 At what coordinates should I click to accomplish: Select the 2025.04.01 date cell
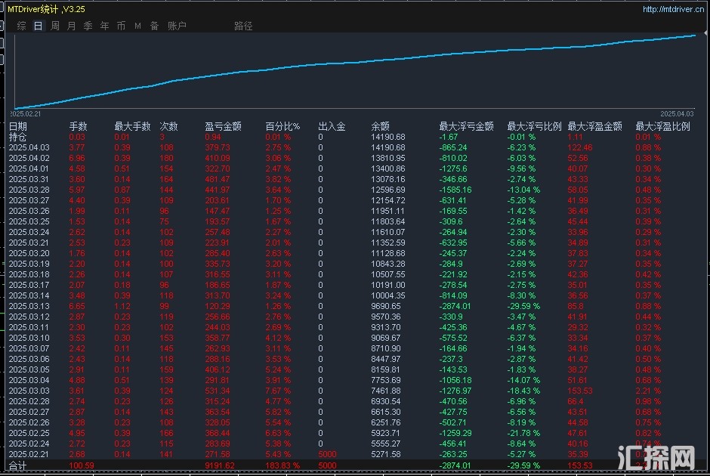pos(29,168)
